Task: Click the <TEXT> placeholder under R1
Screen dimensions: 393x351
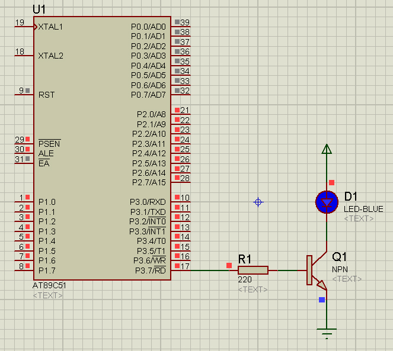Action: 253,289
